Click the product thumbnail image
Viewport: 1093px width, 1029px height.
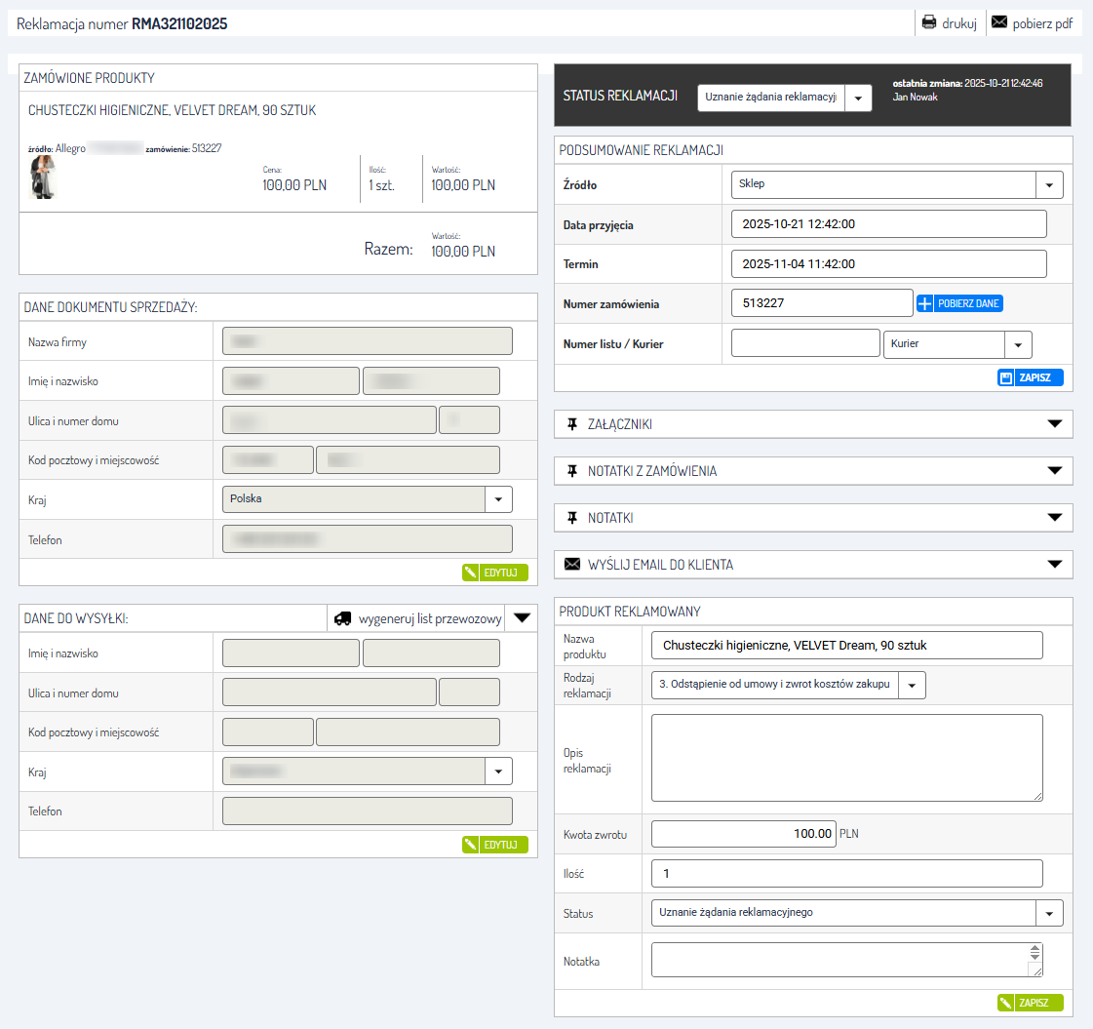click(43, 178)
